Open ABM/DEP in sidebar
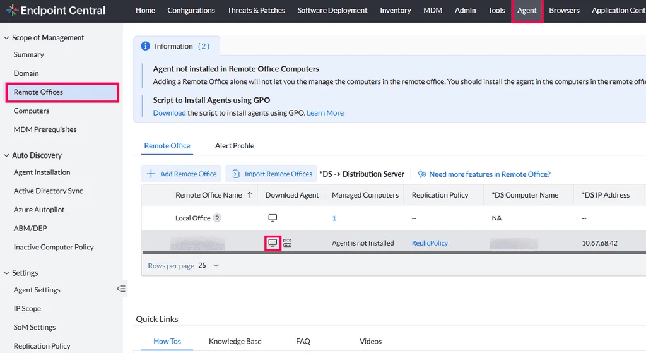Screen dimensions: 646x353 coord(30,228)
